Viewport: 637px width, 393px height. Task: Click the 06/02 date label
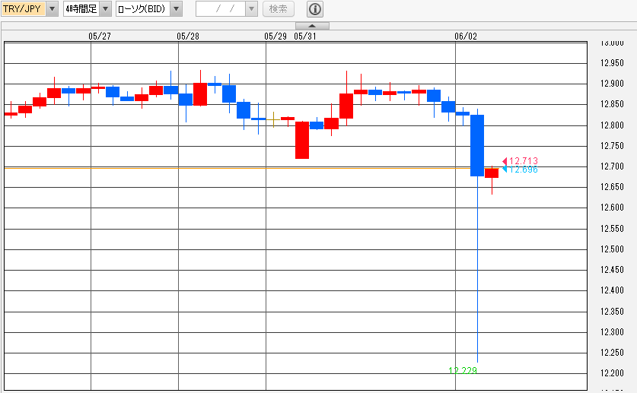click(x=466, y=36)
